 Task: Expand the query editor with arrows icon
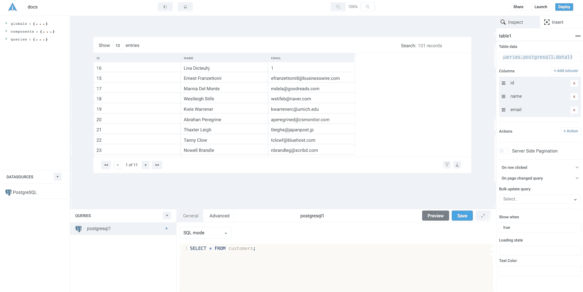click(x=483, y=216)
